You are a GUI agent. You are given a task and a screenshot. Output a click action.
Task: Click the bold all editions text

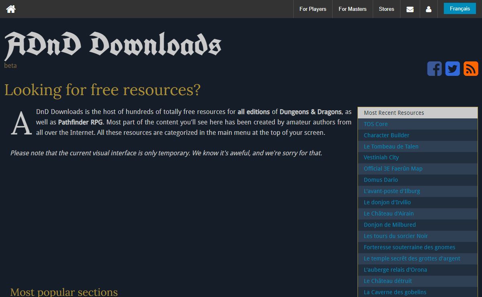pyautogui.click(x=254, y=112)
